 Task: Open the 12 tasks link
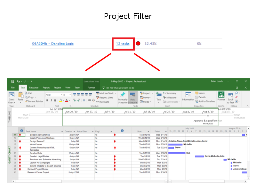pyautogui.click(x=123, y=44)
